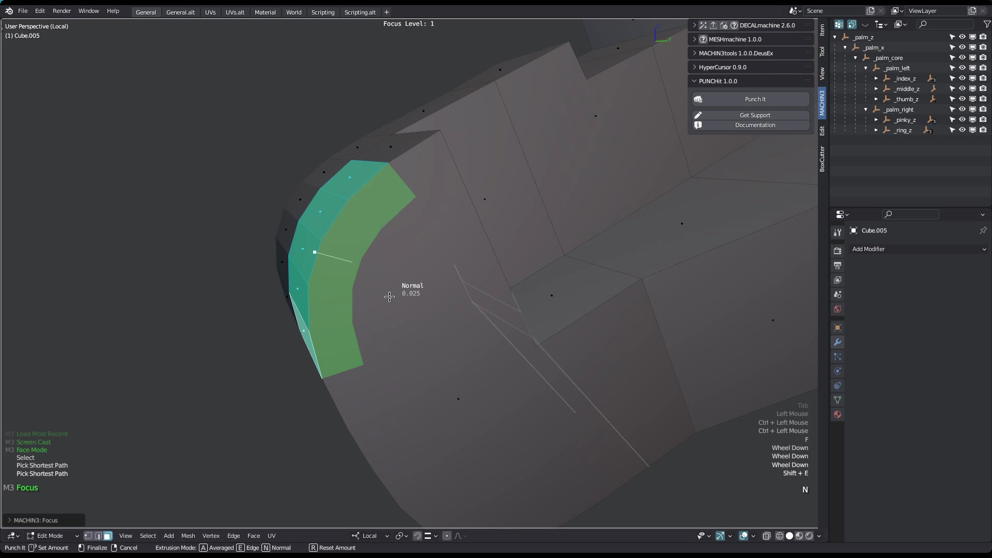
Task: Click the Add Modifier dropdown field
Action: point(918,249)
